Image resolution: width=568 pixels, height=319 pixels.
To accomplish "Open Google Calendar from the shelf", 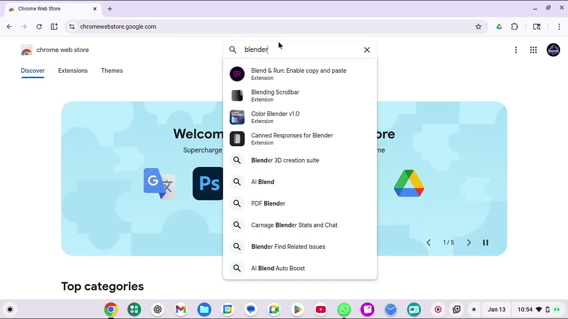I will tap(228, 309).
